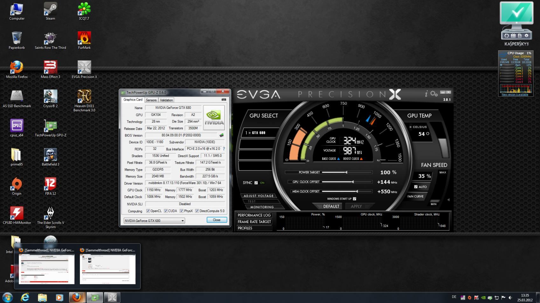Launch the Crysis 2 desktop shortcut

point(50,99)
